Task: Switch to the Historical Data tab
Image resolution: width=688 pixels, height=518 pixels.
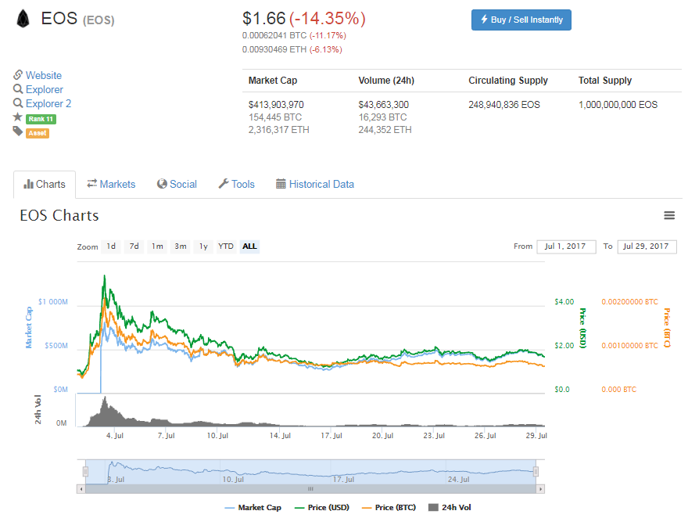Action: pos(315,185)
